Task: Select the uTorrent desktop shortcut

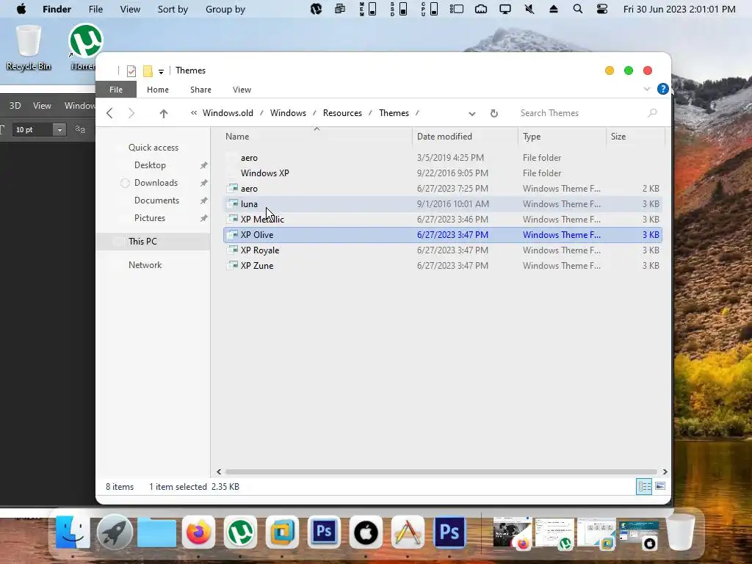Action: [85, 47]
